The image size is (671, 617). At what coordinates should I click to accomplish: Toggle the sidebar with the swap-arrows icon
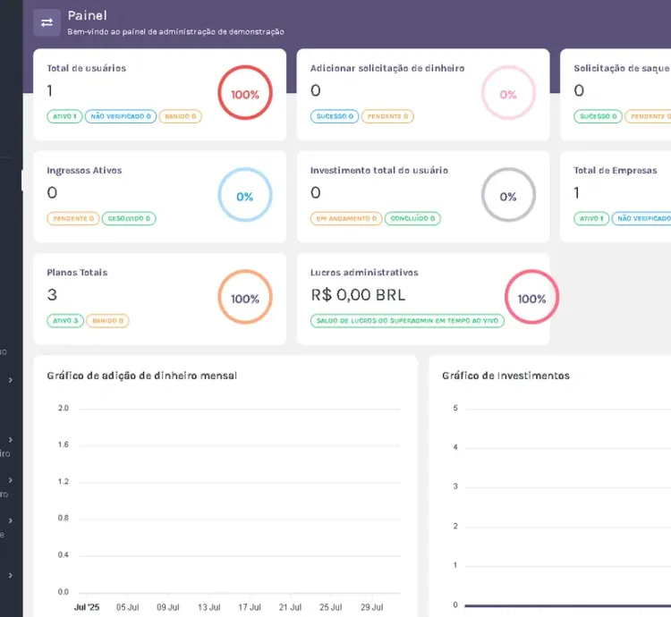click(47, 22)
